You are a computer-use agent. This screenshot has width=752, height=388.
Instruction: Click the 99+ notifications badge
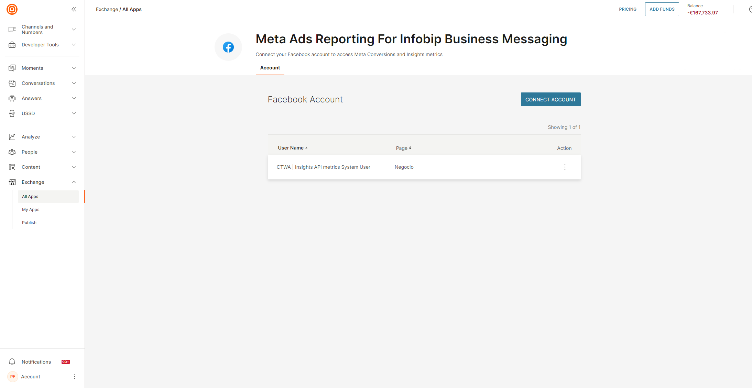pos(66,362)
